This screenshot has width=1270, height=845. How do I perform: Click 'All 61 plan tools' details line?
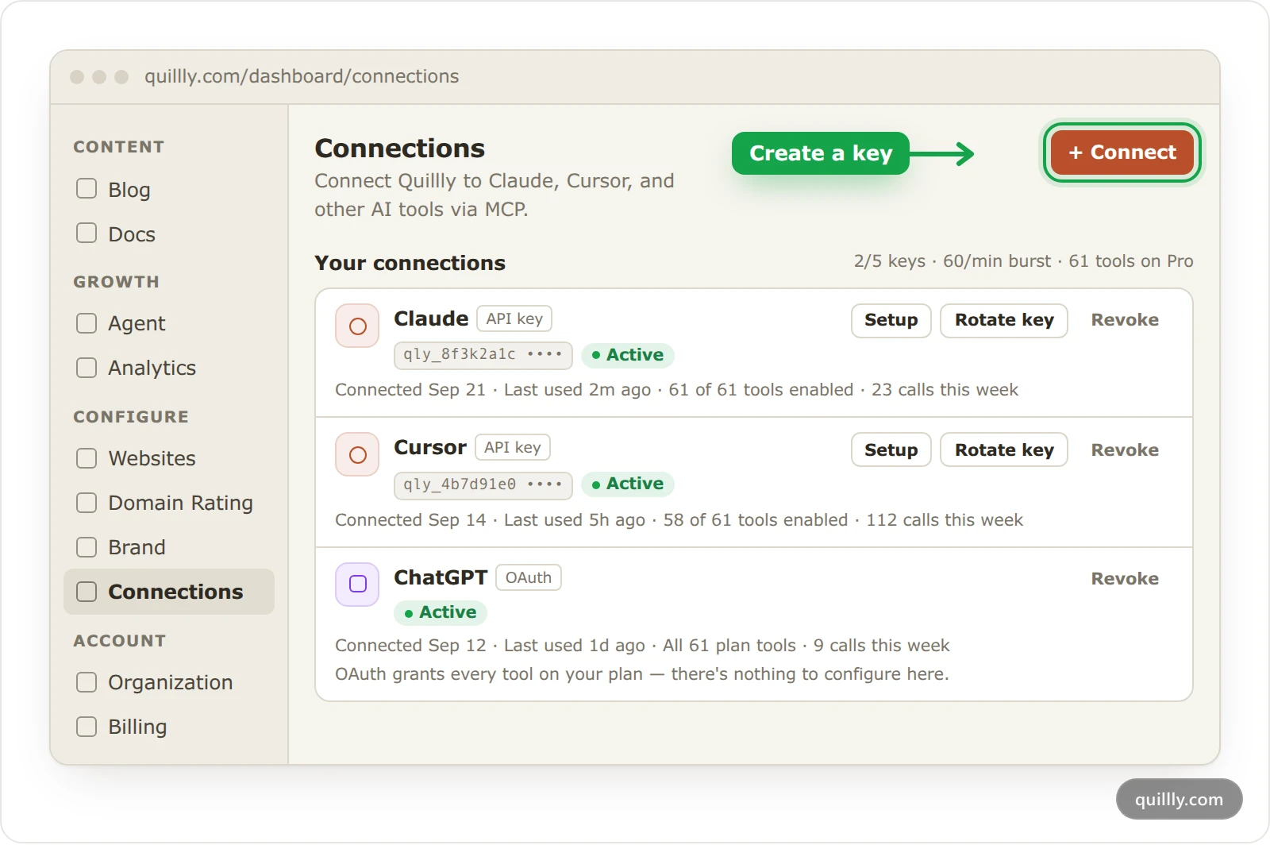point(642,646)
